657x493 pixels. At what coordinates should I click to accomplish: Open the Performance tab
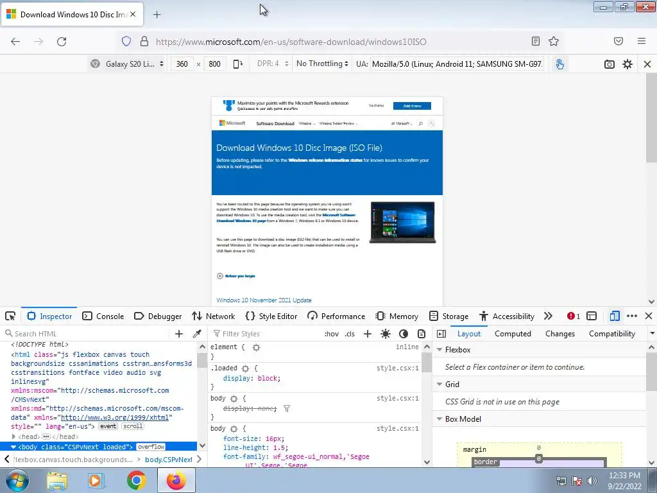[336, 316]
